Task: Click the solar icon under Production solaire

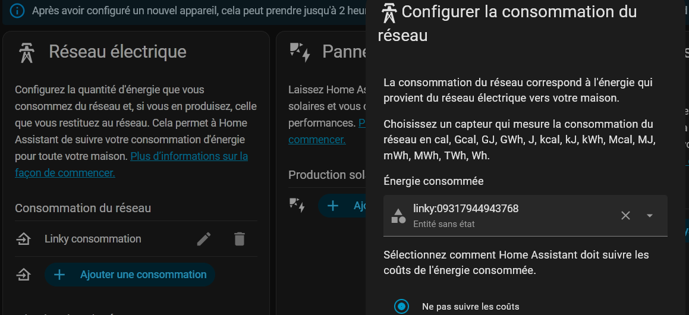Action: [x=296, y=206]
